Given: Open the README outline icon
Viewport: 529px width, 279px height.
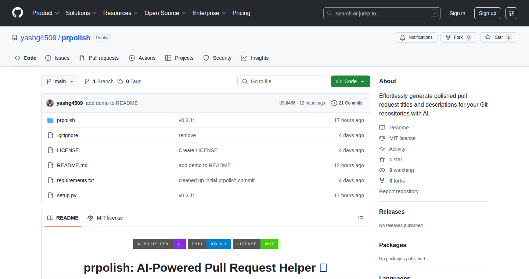Looking at the screenshot, I should point(361,218).
